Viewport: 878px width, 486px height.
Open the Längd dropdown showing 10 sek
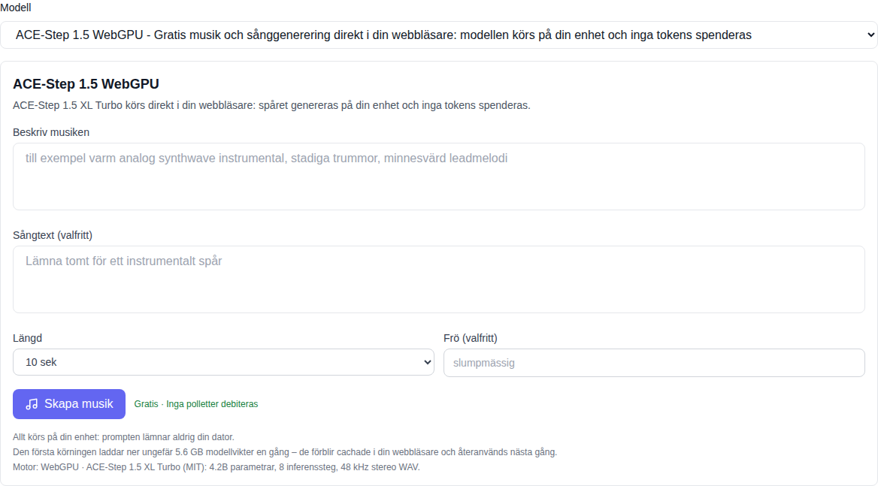223,362
